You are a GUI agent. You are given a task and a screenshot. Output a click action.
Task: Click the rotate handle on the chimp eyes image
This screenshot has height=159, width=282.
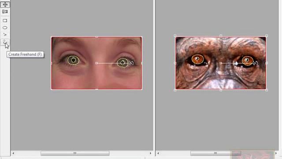point(255,63)
